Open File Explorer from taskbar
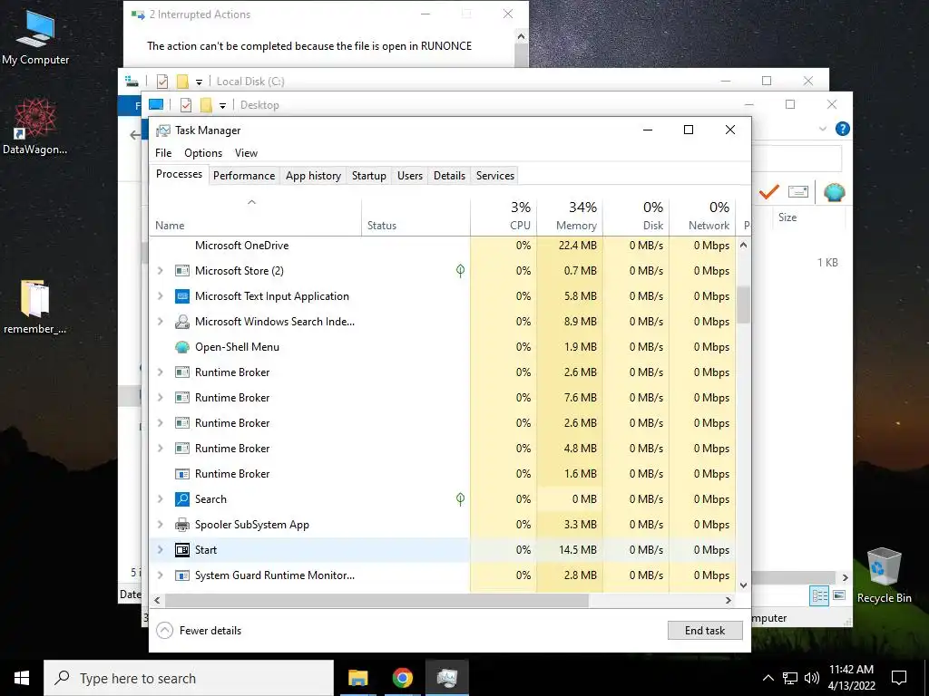This screenshot has height=696, width=929. click(357, 678)
